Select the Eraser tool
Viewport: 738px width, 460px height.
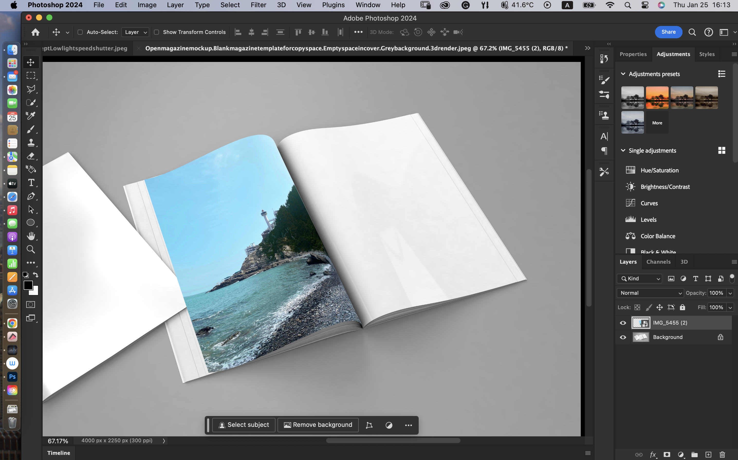(x=31, y=156)
